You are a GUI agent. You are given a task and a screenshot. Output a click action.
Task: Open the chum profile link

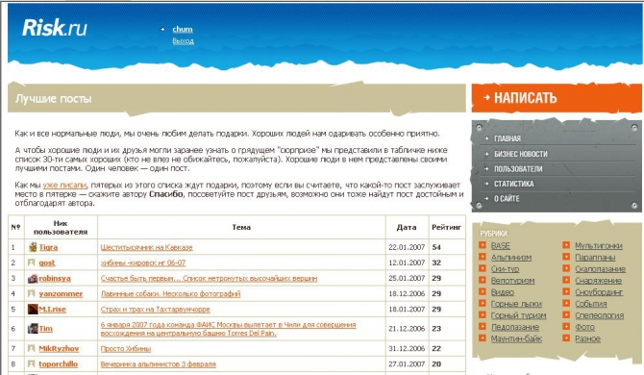[x=183, y=29]
